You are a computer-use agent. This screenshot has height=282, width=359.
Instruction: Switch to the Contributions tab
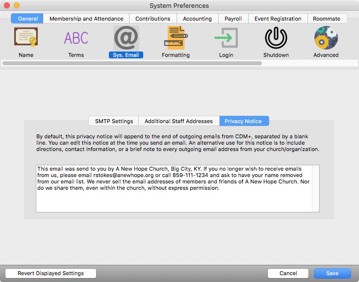153,19
